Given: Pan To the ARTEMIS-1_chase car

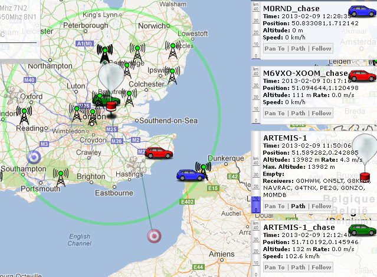Looking at the screenshot, I should point(274,268).
